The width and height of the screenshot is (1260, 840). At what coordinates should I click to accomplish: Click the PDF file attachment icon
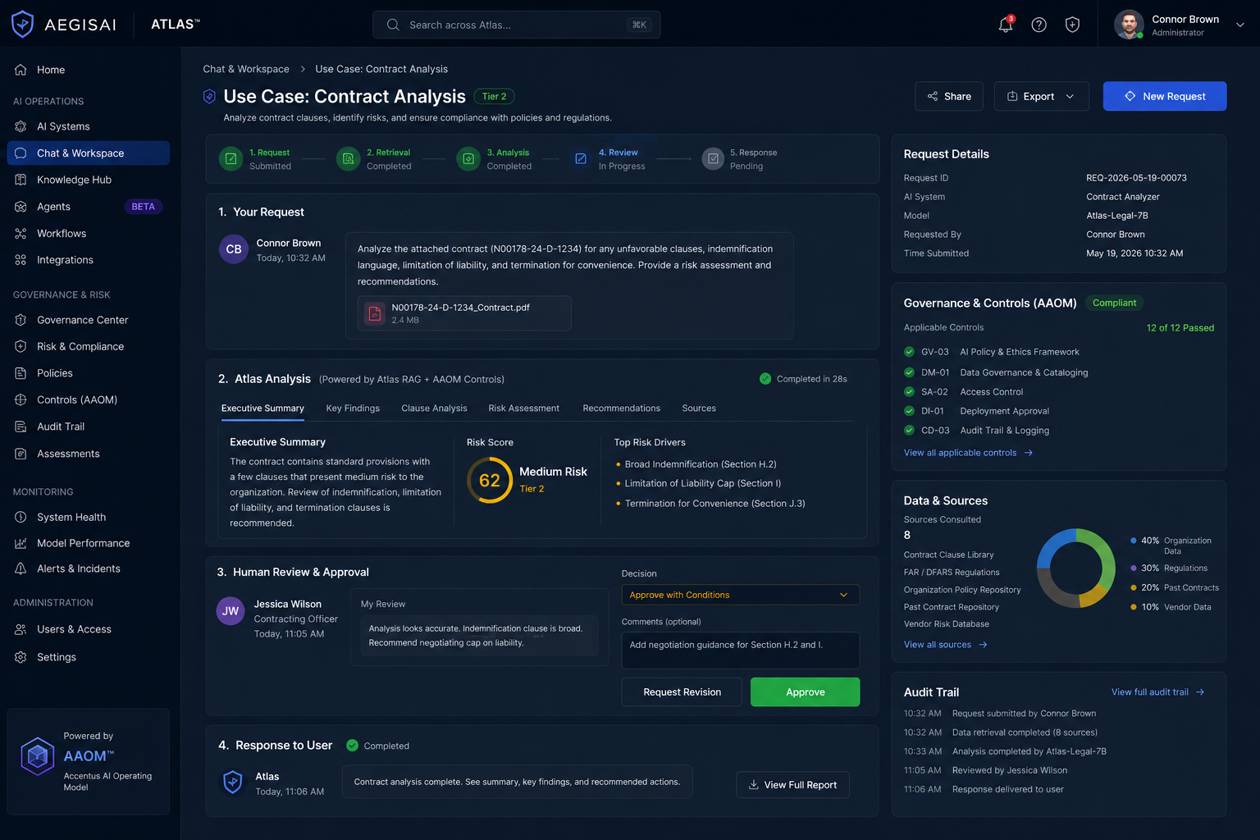(374, 313)
